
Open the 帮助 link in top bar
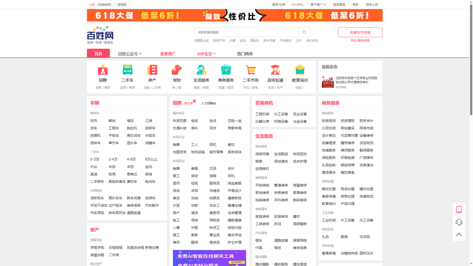tap(356, 5)
